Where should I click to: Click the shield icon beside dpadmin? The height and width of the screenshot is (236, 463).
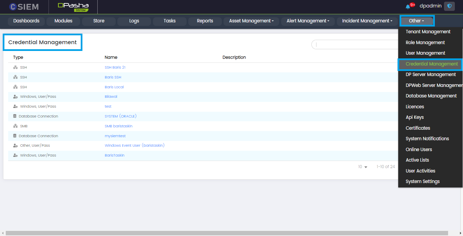point(449,6)
